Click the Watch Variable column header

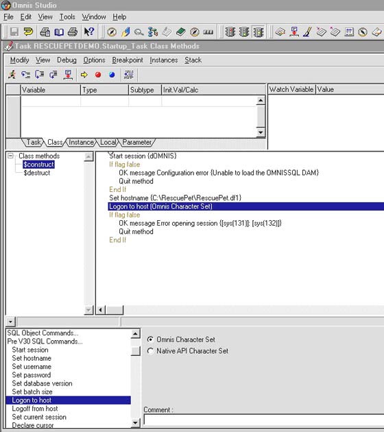point(291,89)
